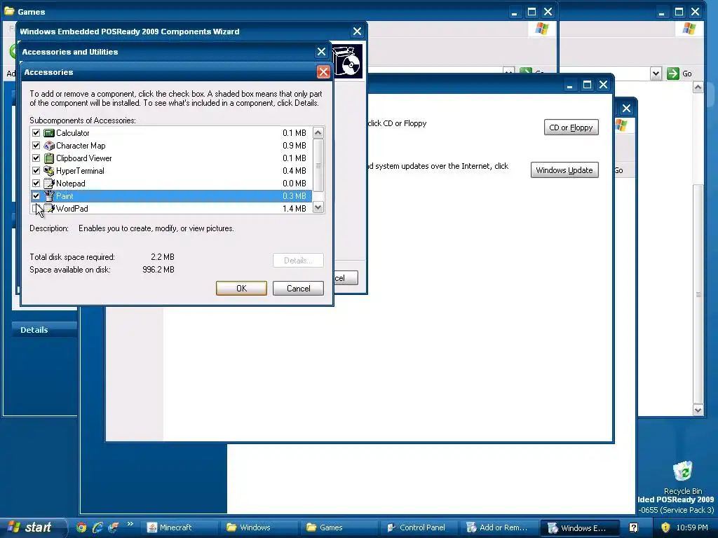Click the WordPad icon in the list
This screenshot has height=538, width=718.
click(49, 209)
